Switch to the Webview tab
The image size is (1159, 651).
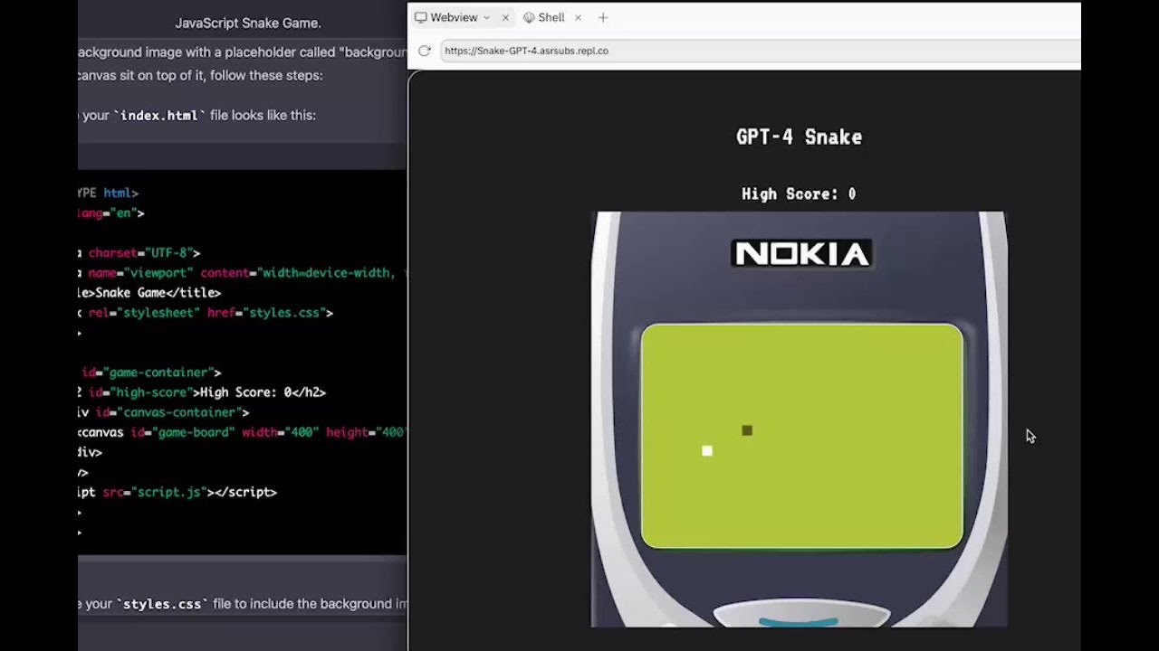(452, 17)
